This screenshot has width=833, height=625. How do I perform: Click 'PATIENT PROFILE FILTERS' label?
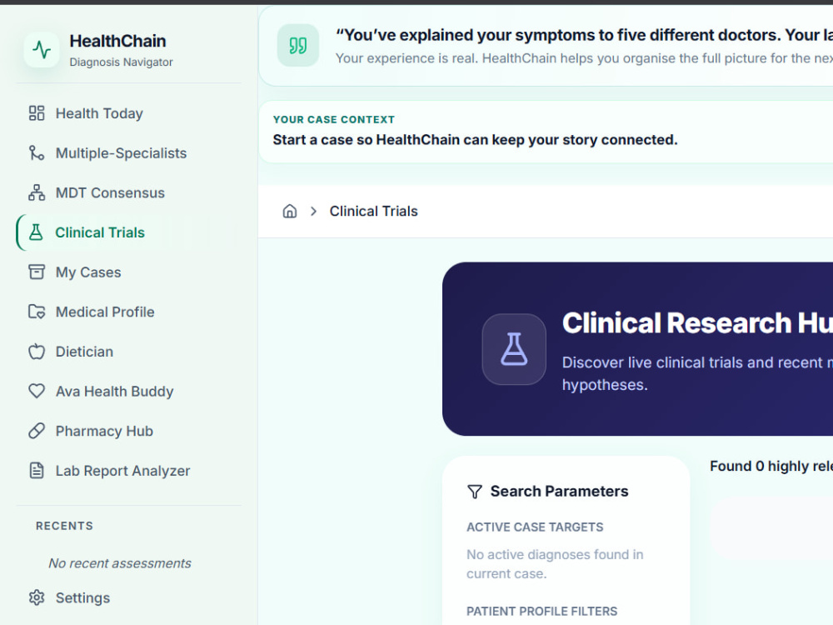pyautogui.click(x=542, y=611)
